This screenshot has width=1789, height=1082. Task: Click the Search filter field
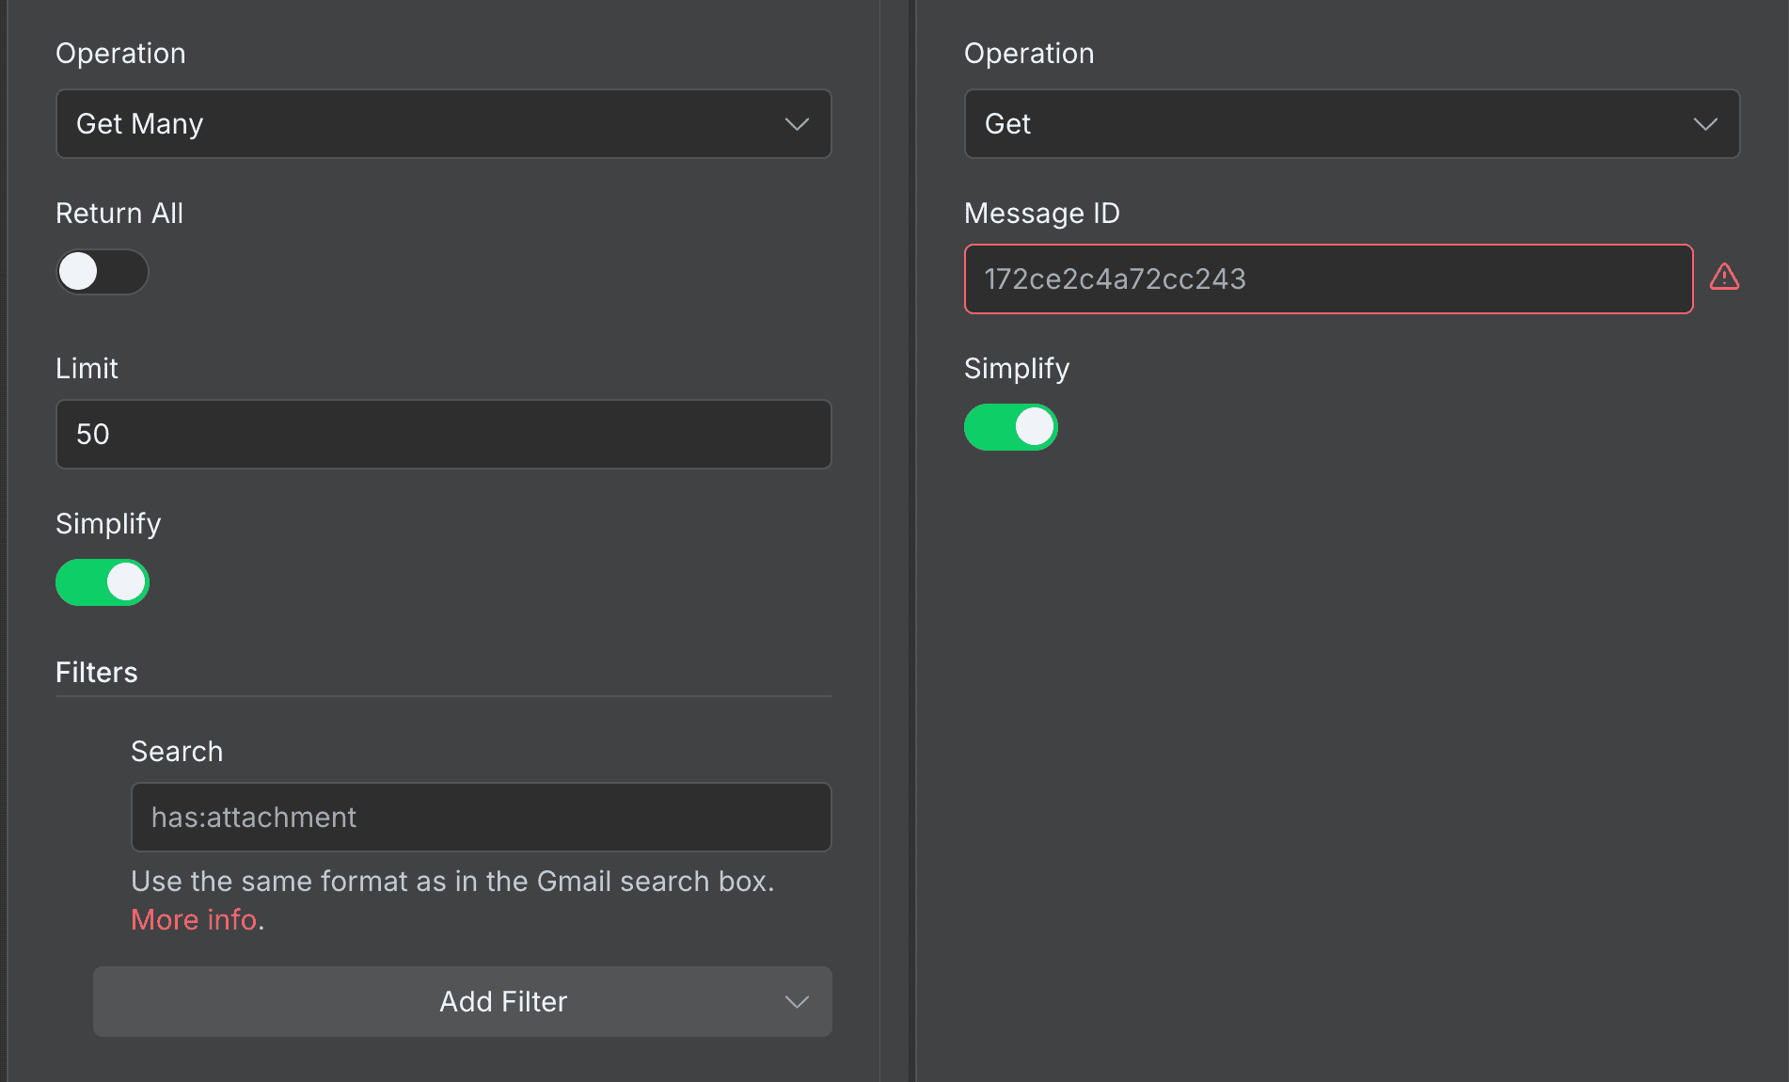point(481,817)
